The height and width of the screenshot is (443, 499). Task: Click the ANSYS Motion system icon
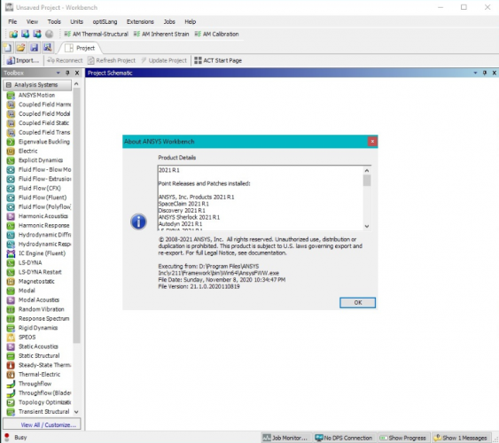coord(11,96)
